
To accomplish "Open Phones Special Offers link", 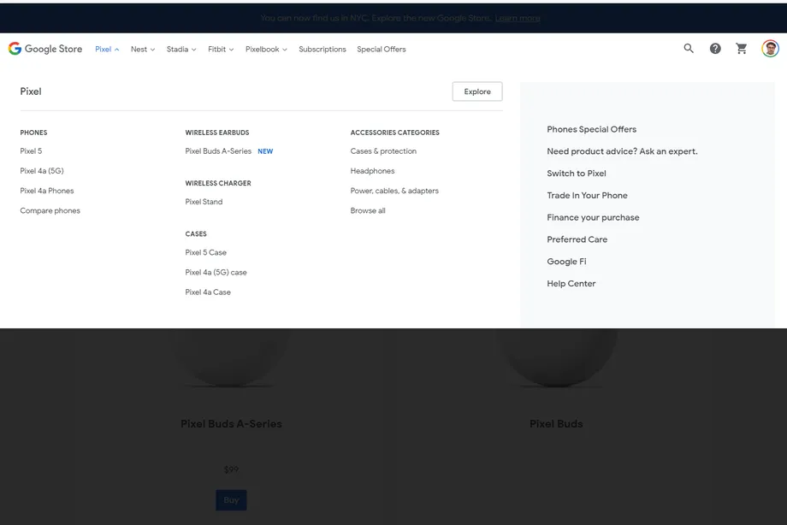I will pyautogui.click(x=592, y=129).
